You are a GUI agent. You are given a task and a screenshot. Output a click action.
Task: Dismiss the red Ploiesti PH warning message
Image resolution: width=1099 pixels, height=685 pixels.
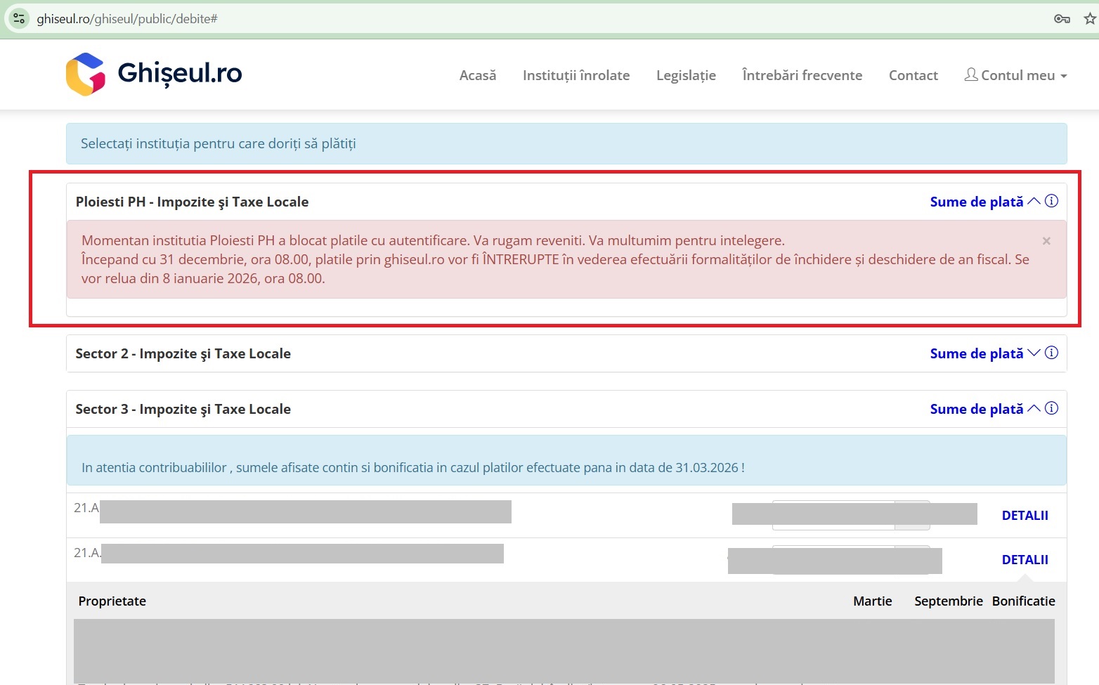click(1046, 241)
